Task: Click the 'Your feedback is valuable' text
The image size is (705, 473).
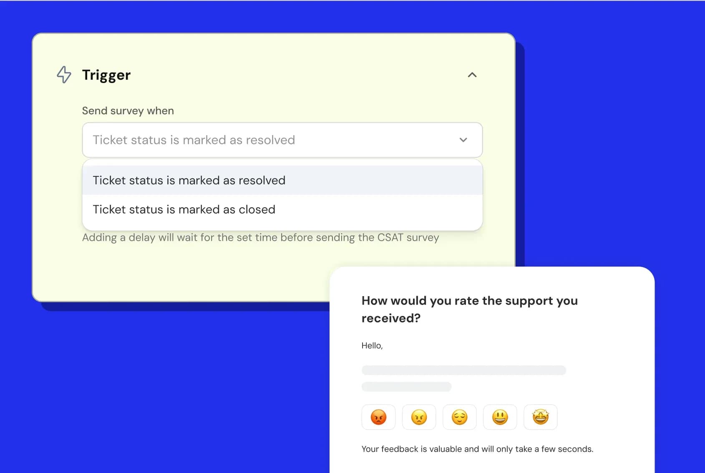Action: pos(477,449)
